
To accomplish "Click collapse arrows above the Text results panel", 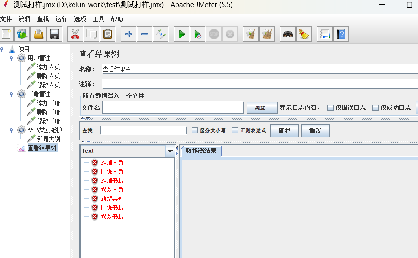I will click(86, 142).
